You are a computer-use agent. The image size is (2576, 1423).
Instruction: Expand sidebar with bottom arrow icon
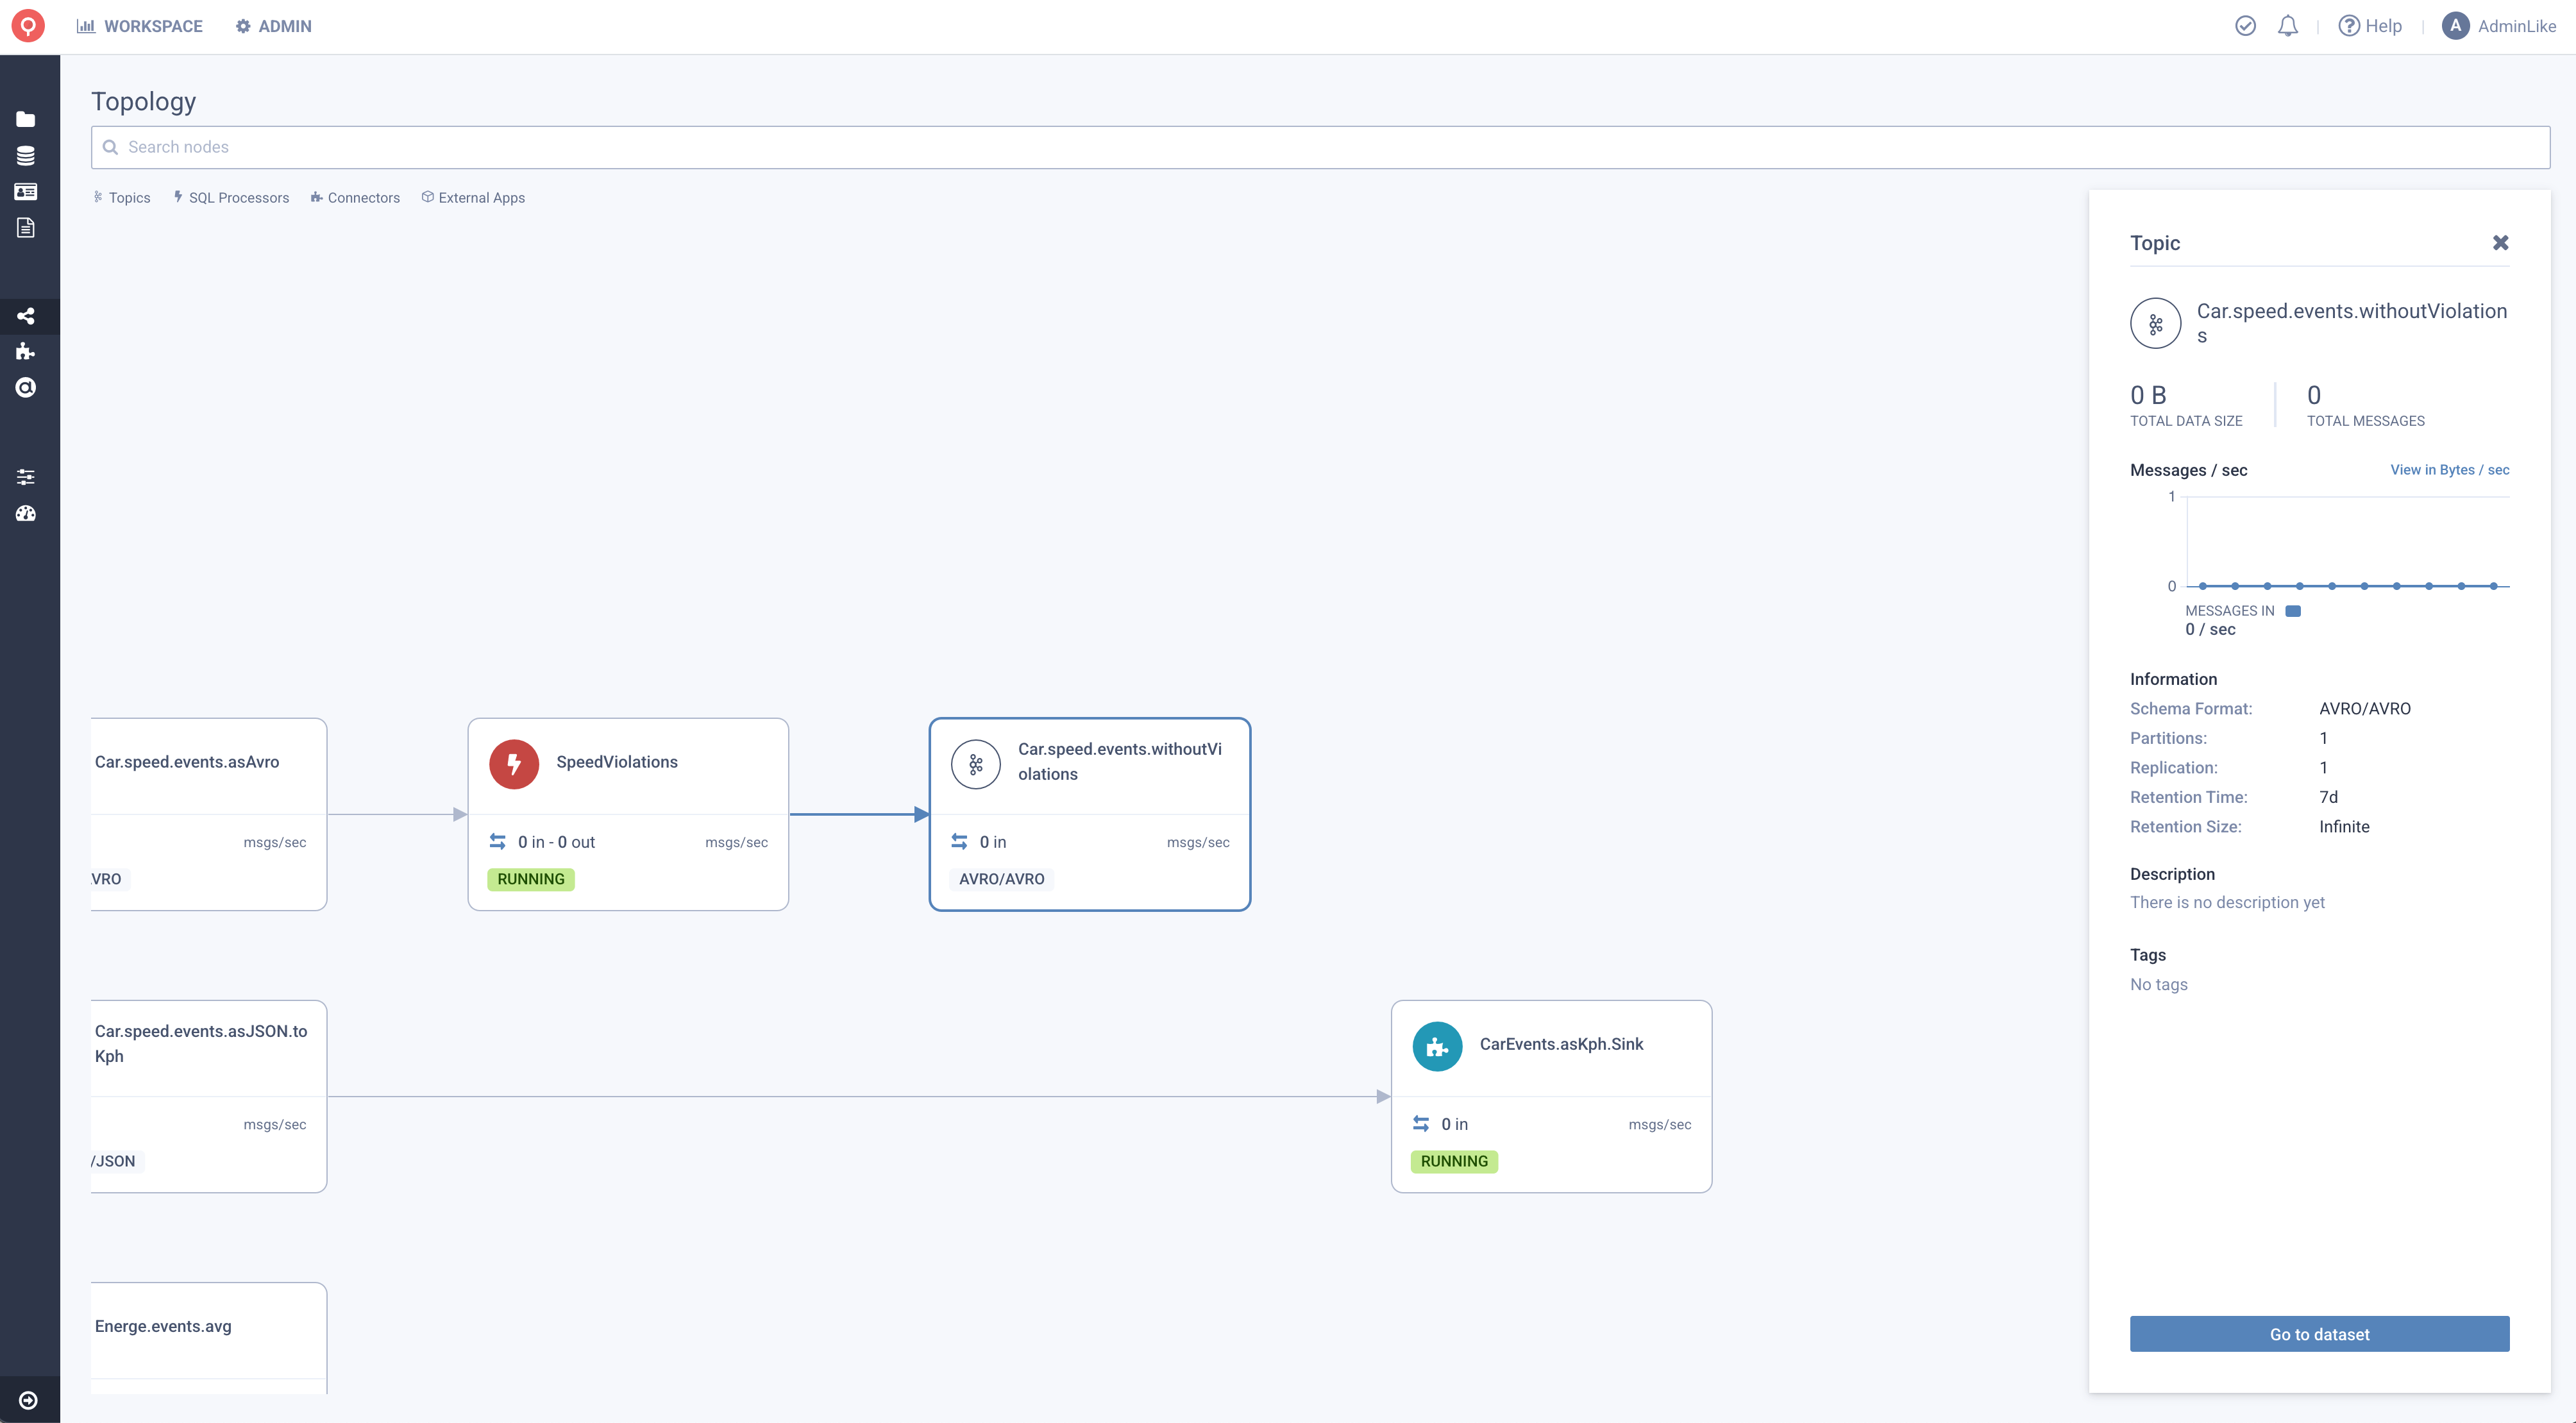click(28, 1400)
